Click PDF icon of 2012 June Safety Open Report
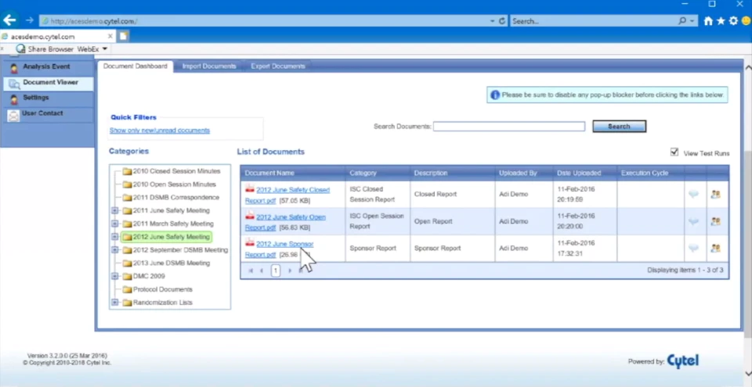Screen dimensions: 752x387 pos(250,216)
